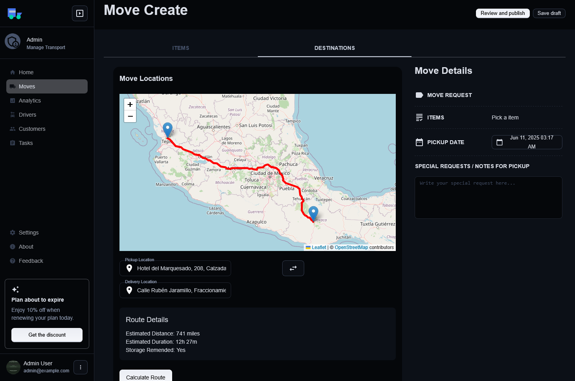Click the Move Locations heading
This screenshot has height=381, width=575.
coord(146,79)
